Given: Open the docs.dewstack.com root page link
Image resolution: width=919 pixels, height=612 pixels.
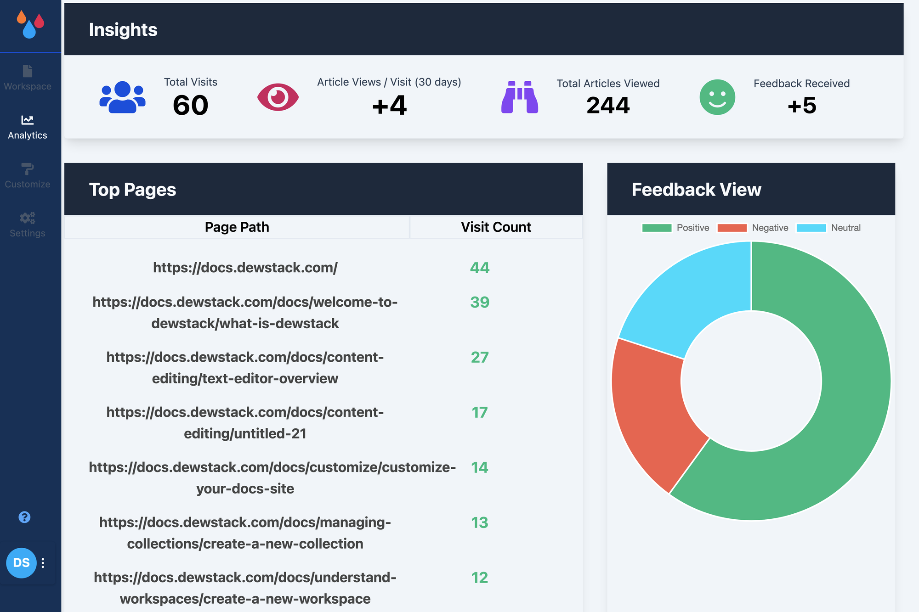Looking at the screenshot, I should point(245,268).
